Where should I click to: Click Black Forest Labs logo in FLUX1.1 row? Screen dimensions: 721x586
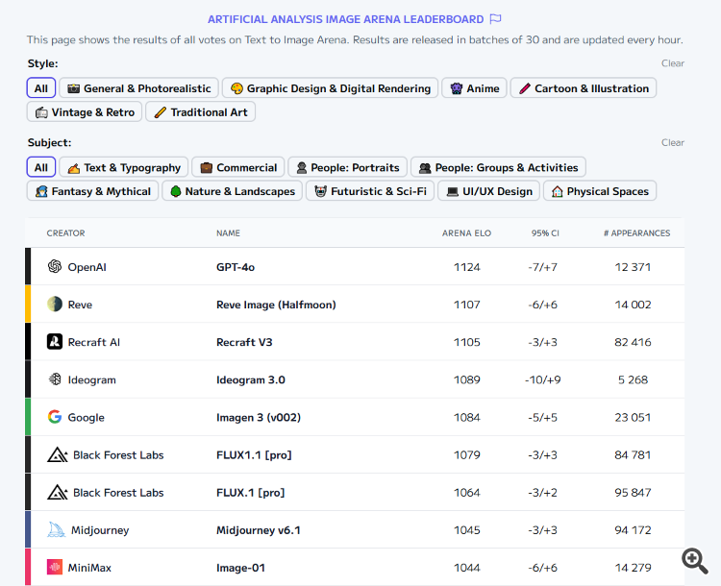pos(58,454)
